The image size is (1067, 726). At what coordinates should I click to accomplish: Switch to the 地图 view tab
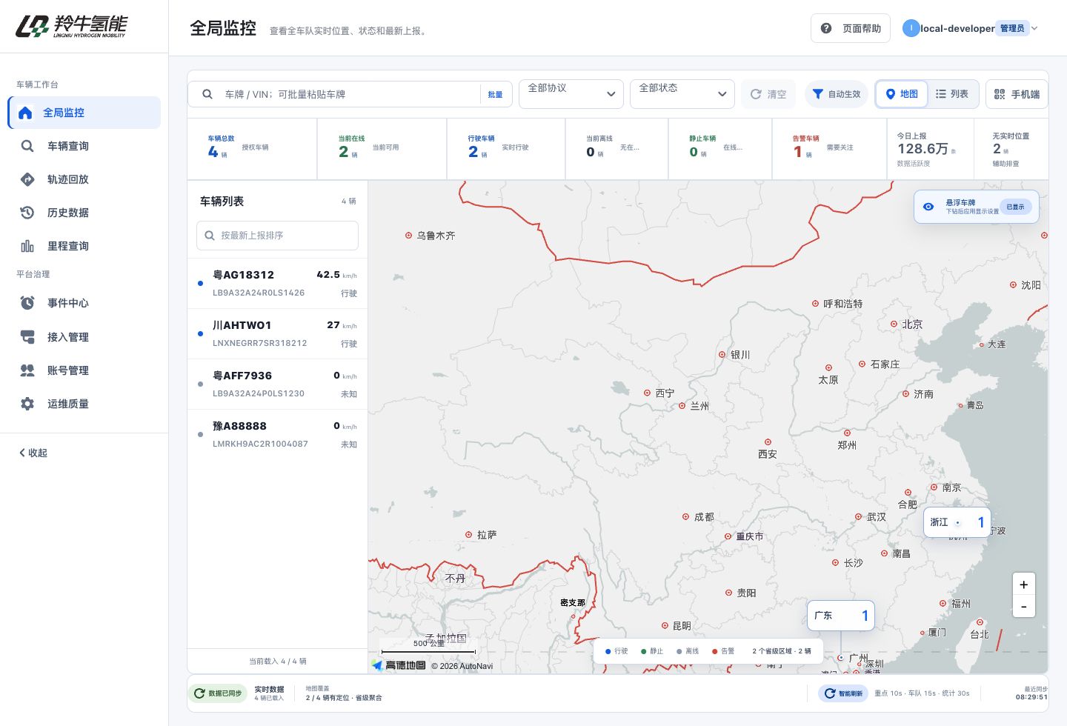[902, 94]
